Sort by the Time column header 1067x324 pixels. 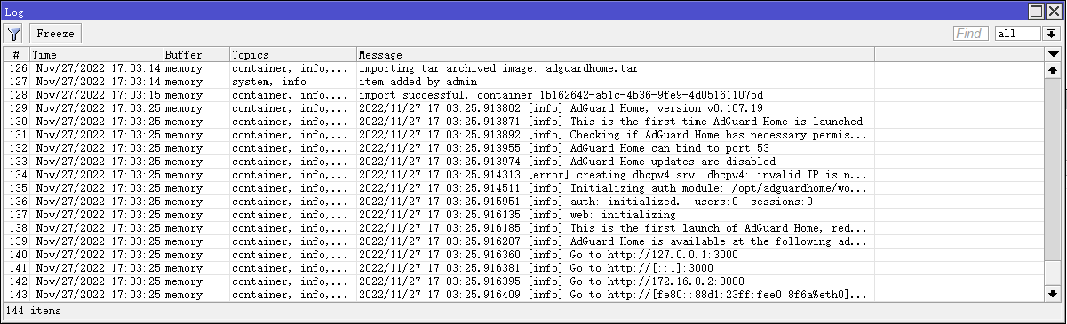[x=96, y=55]
